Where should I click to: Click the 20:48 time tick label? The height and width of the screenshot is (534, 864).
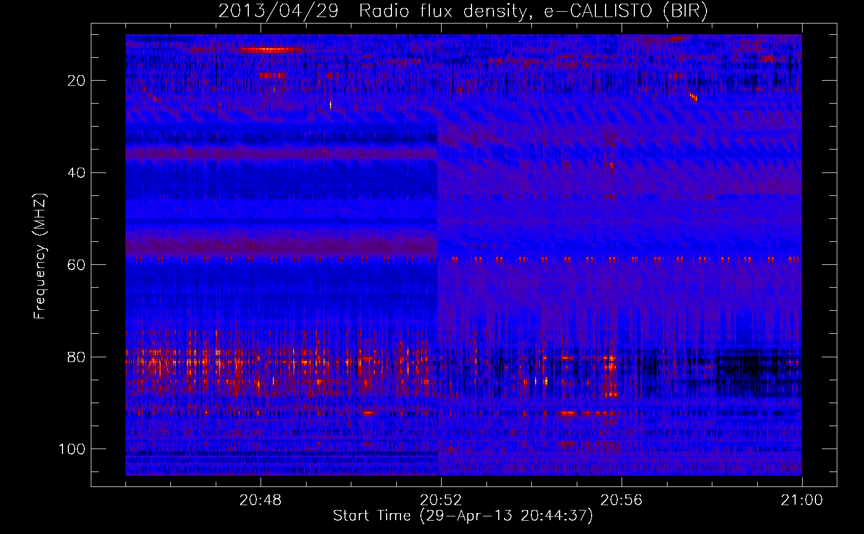pyautogui.click(x=261, y=500)
